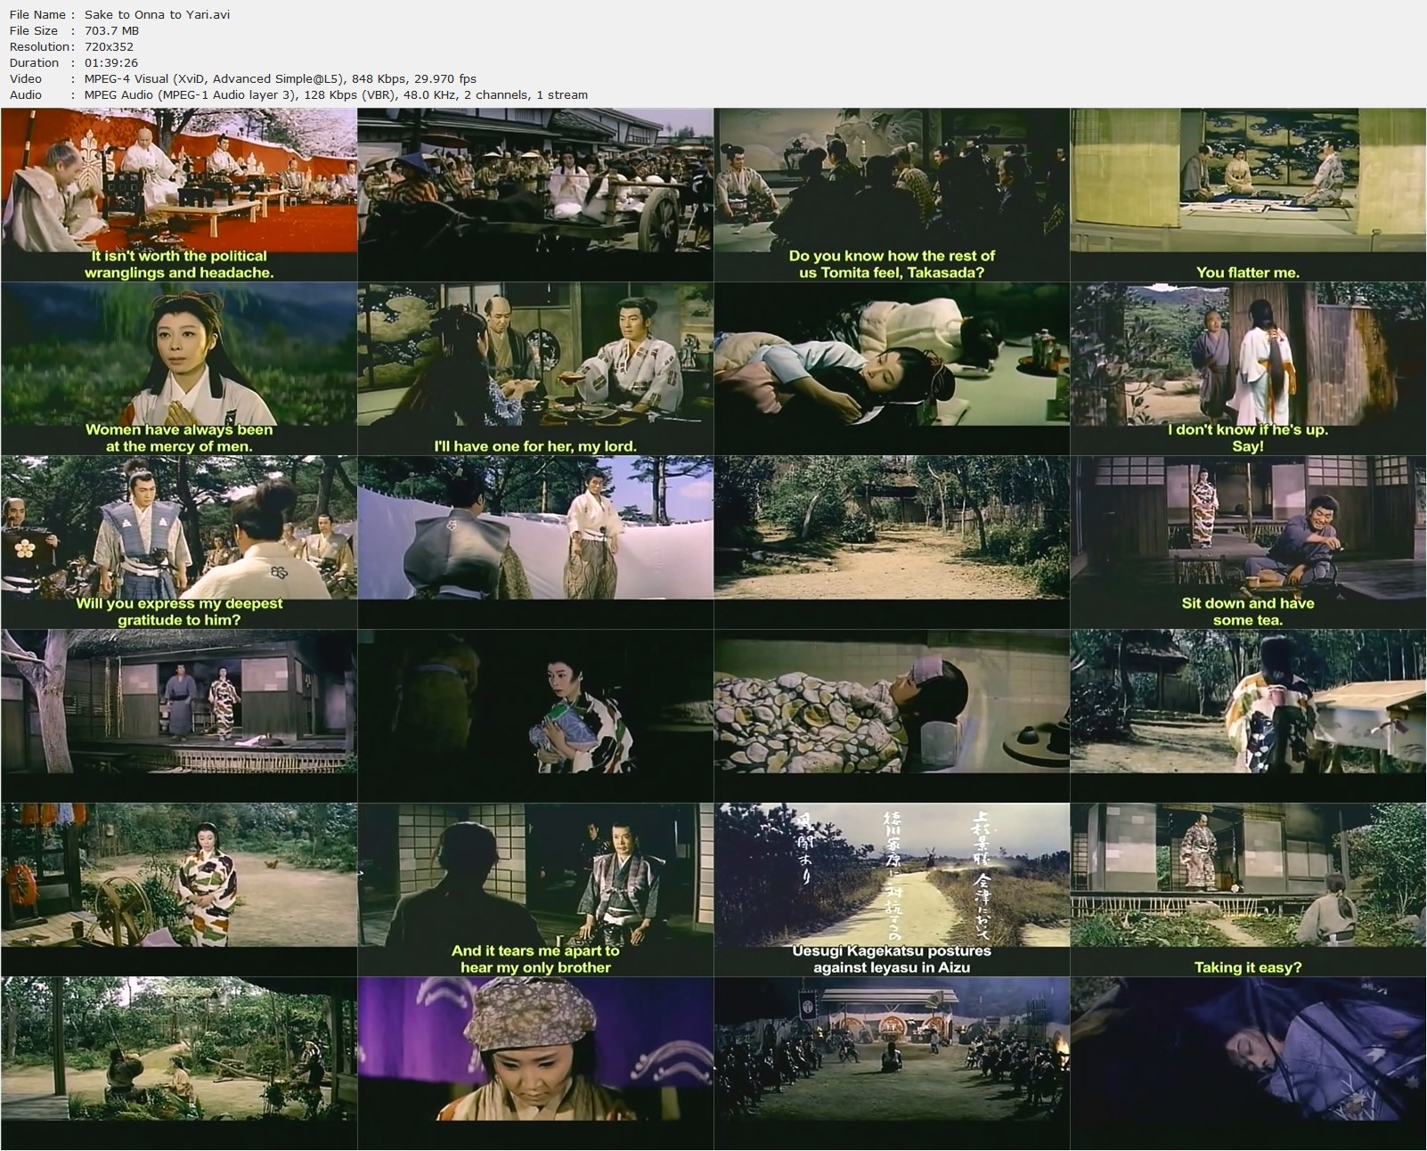This screenshot has width=1427, height=1151.
Task: Select the "Women have always been" subtitle frame
Action: pyautogui.click(x=178, y=368)
